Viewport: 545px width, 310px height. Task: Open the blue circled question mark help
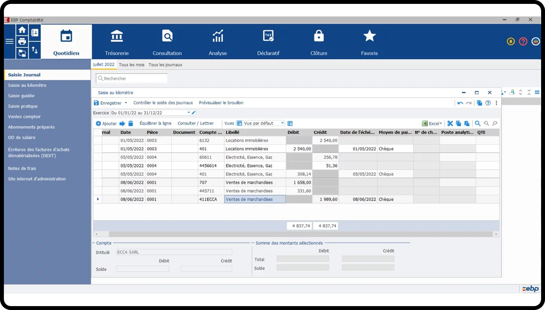[x=488, y=103]
